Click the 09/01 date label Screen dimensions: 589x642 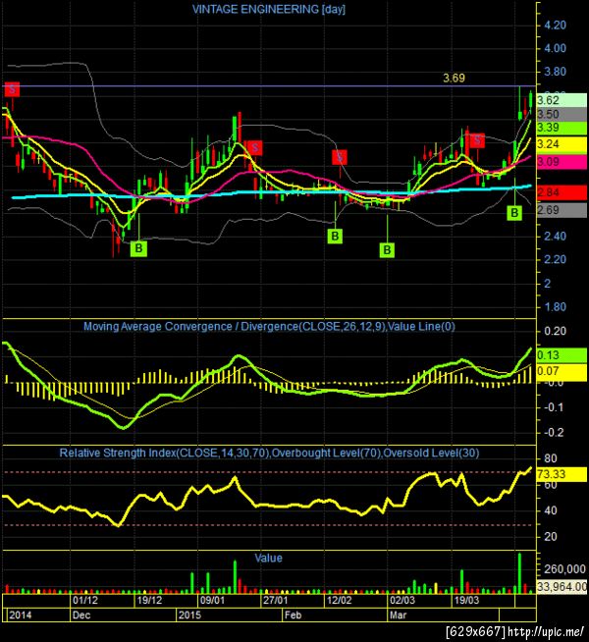coord(212,601)
